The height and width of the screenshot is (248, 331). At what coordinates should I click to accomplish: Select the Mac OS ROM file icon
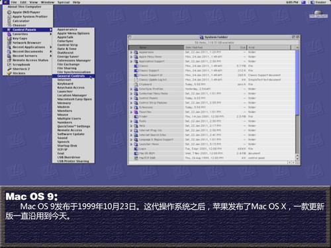pos(136,153)
